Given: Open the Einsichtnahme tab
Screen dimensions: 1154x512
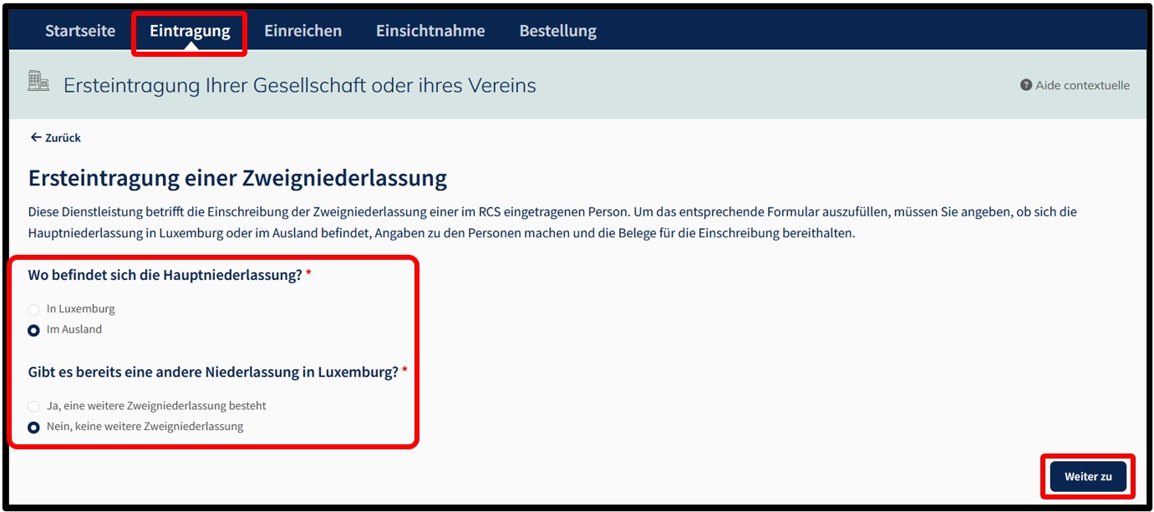Looking at the screenshot, I should coord(430,31).
